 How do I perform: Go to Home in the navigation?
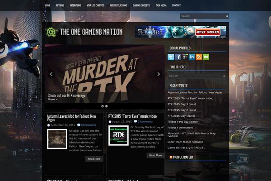47,5
